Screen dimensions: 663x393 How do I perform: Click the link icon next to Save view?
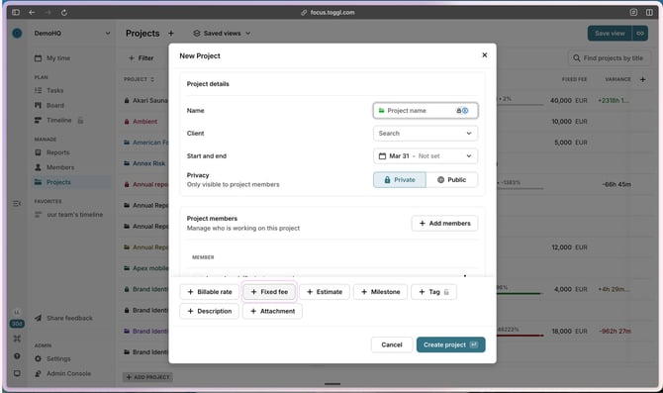pos(640,33)
